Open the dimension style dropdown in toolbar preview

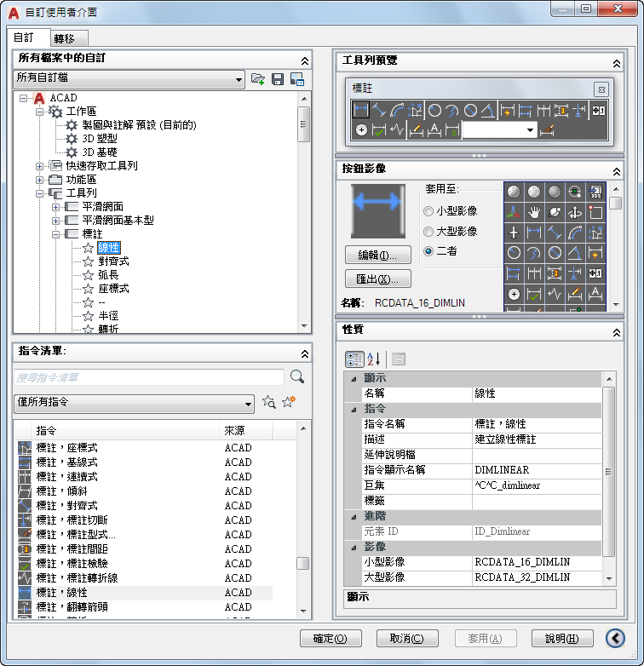pos(499,129)
